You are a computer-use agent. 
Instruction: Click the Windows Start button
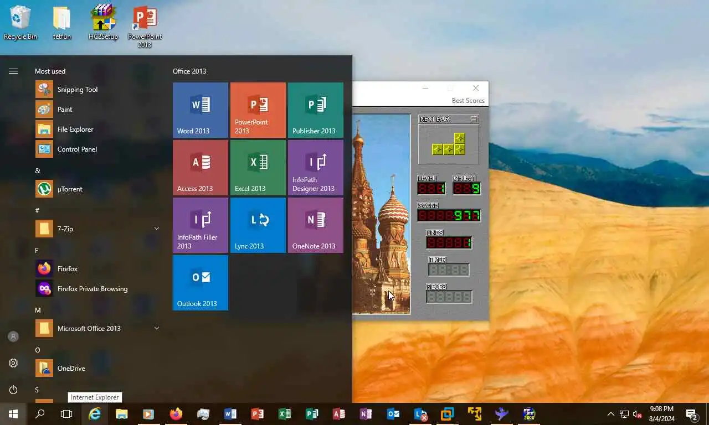pyautogui.click(x=13, y=414)
